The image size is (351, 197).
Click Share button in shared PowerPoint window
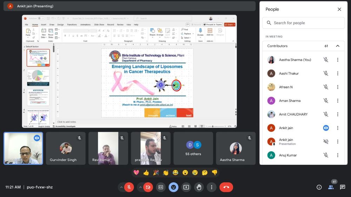tap(230, 24)
